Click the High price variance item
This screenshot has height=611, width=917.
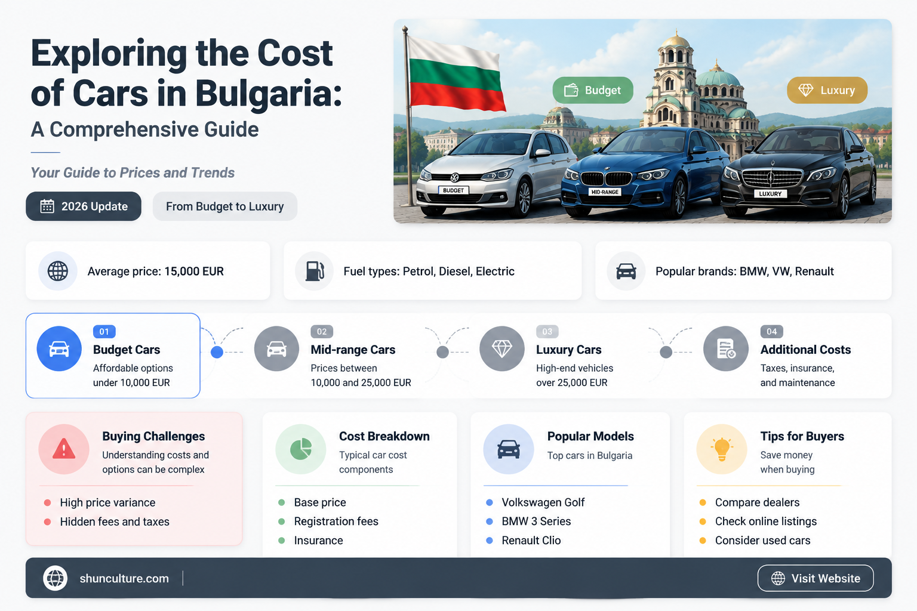(107, 502)
